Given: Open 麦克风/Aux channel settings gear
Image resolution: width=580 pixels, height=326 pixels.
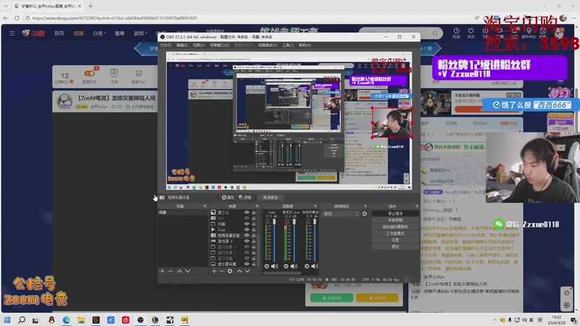Looking at the screenshot, I should [286, 266].
